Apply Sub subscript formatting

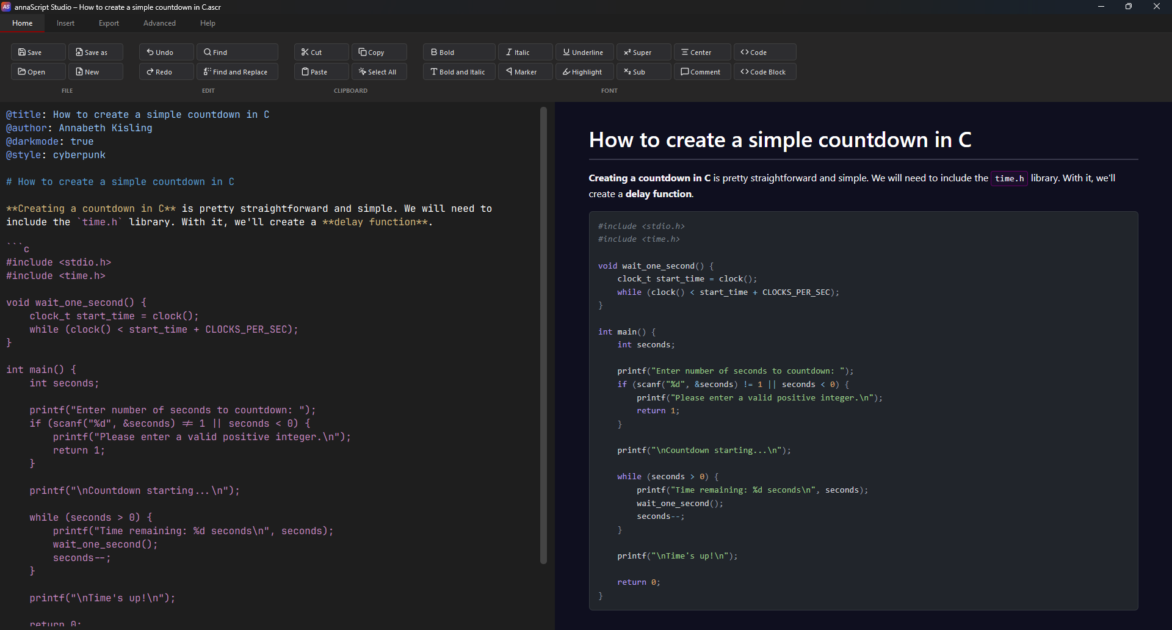[x=643, y=71]
